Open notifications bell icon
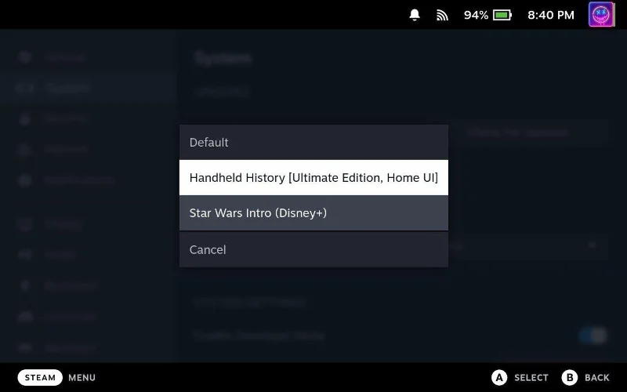Screen dimensions: 627x392 coord(415,15)
